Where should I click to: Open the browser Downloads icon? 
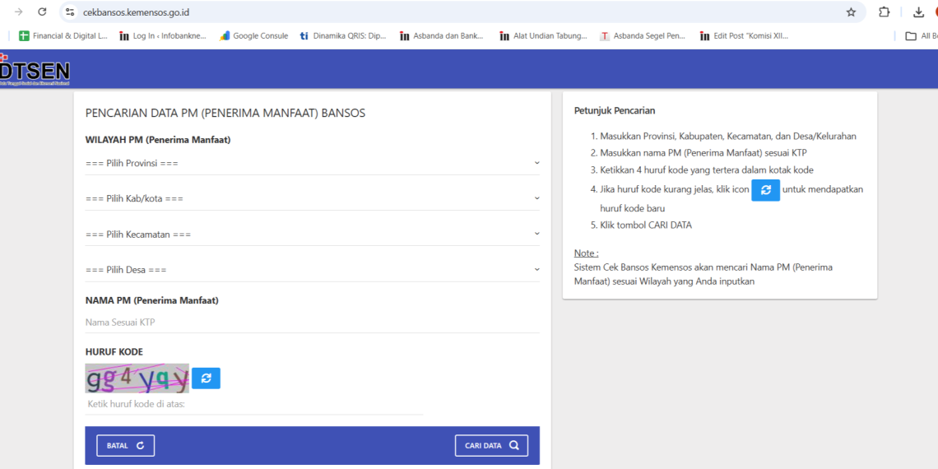918,12
